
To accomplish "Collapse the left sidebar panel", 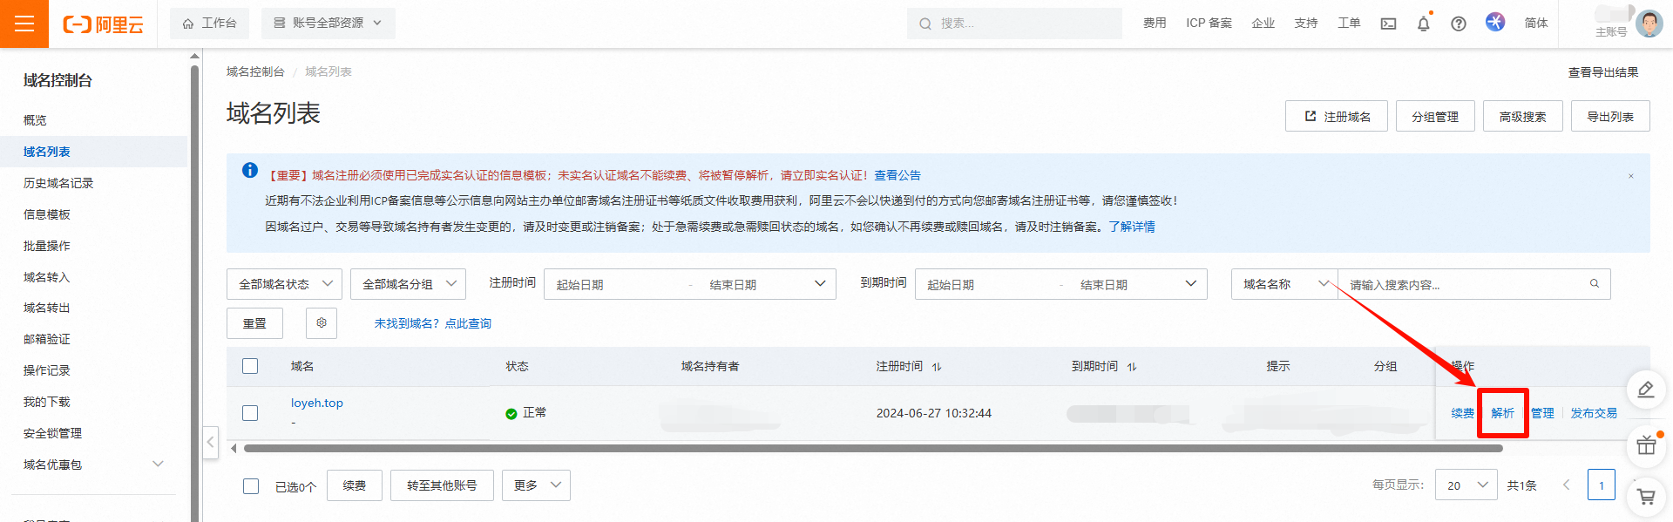I will [x=210, y=442].
